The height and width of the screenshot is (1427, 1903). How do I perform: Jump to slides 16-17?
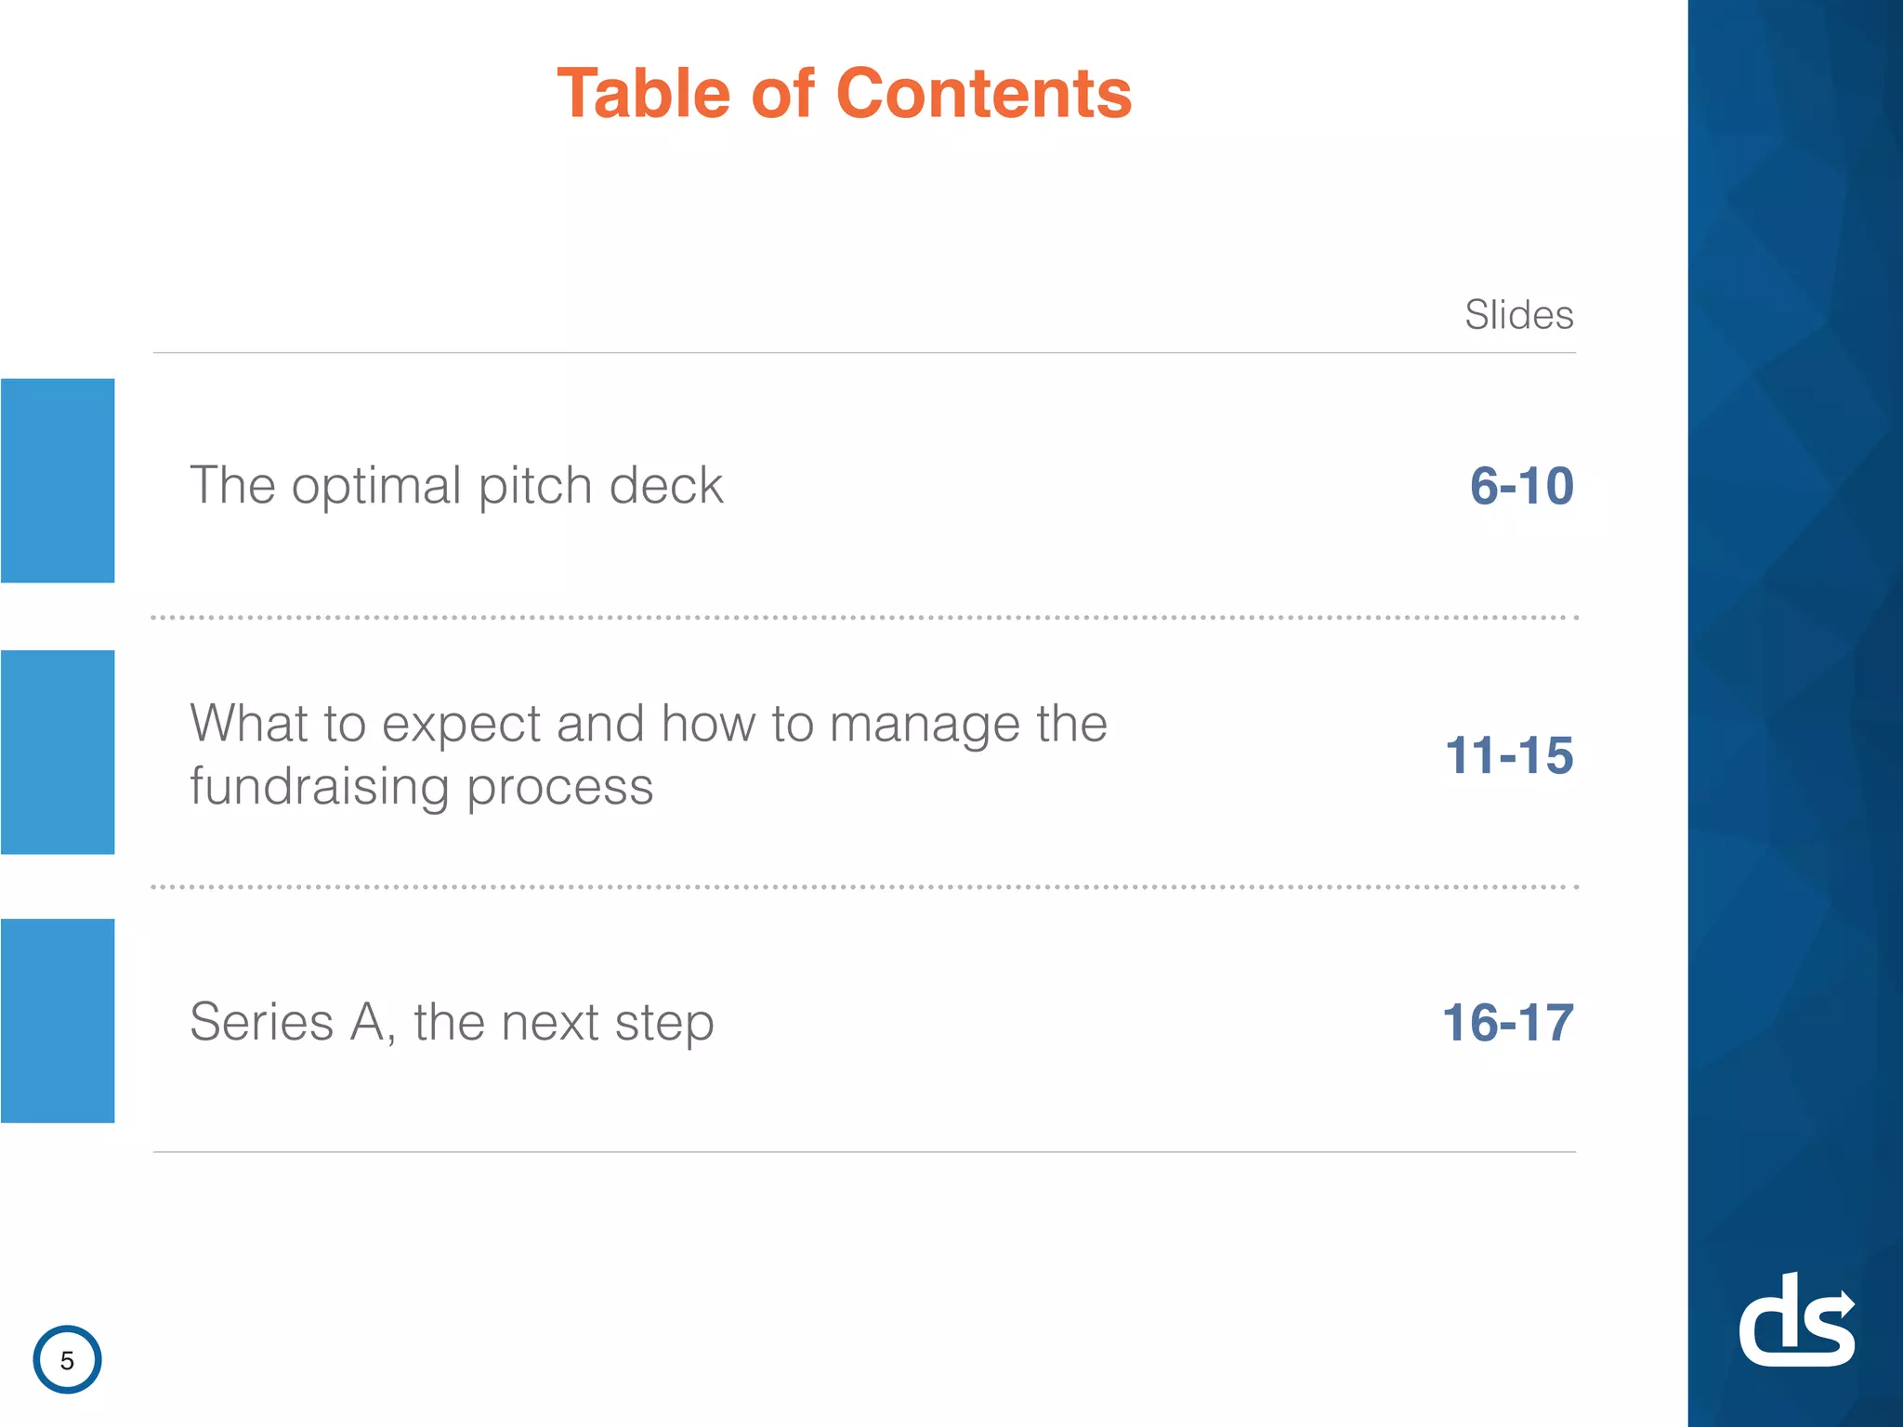pyautogui.click(x=1507, y=1023)
